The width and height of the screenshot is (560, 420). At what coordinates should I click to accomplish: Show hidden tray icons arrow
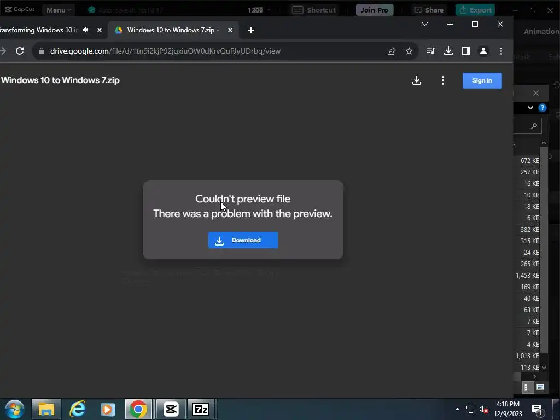click(457, 409)
